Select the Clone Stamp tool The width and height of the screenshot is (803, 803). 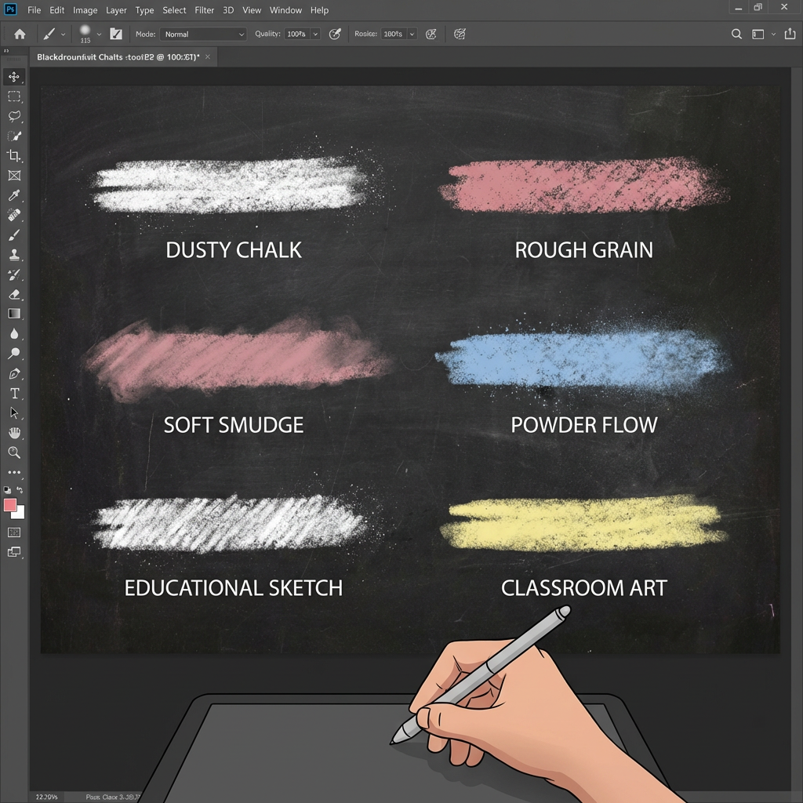pos(14,254)
